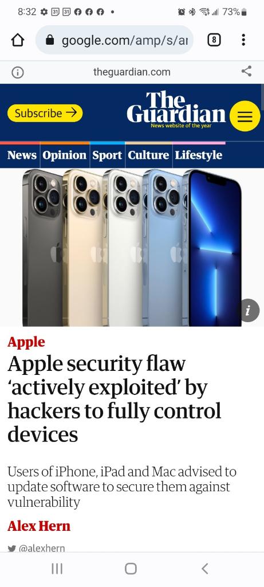Go to the News section
Viewport: 264px width, 587px height.
click(x=22, y=155)
